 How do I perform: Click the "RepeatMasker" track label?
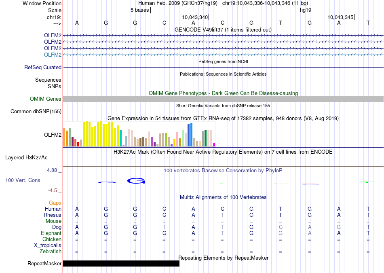click(44, 263)
